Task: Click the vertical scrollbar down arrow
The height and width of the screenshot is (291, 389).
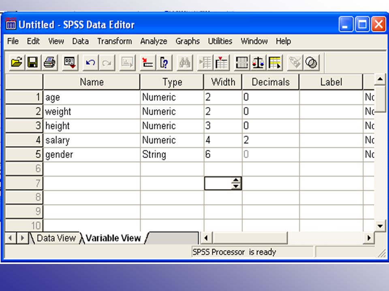Action: pyautogui.click(x=380, y=226)
